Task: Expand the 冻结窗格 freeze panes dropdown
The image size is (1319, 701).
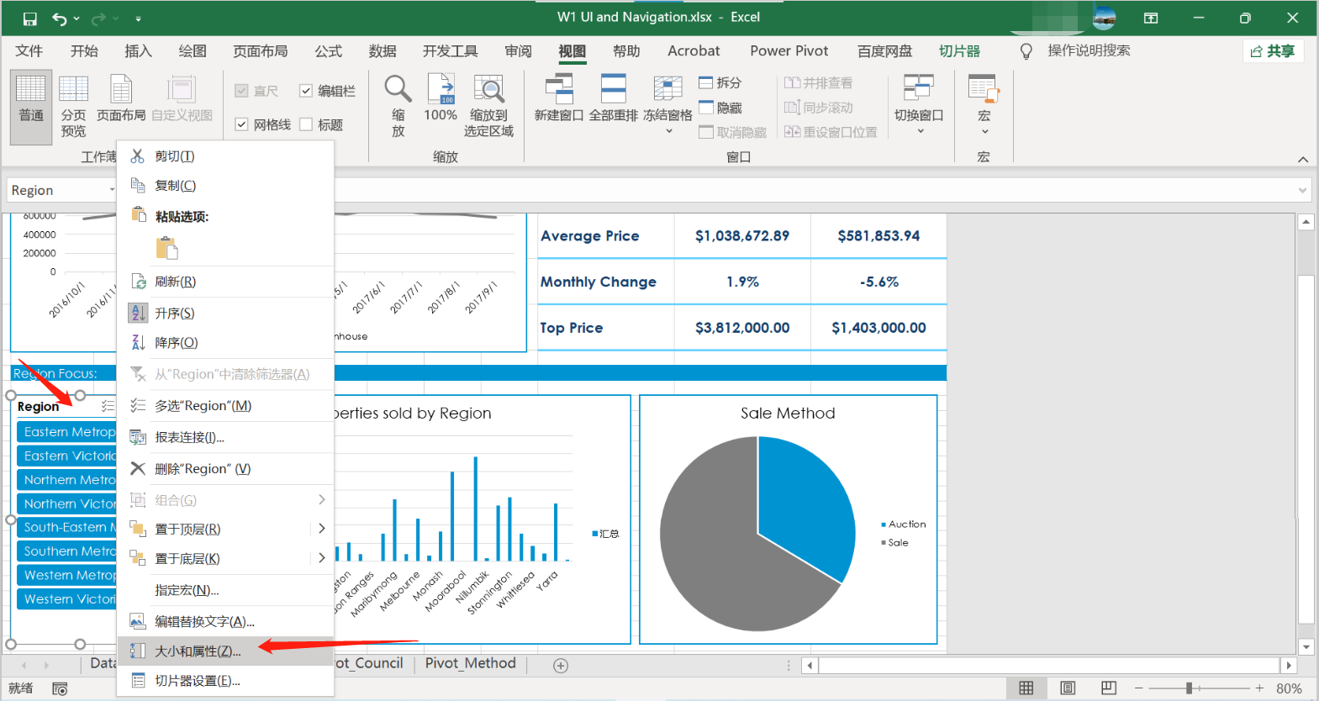Action: coord(668,130)
